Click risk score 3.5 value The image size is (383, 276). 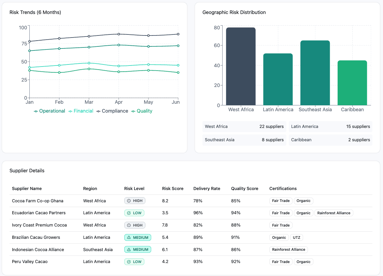point(165,213)
